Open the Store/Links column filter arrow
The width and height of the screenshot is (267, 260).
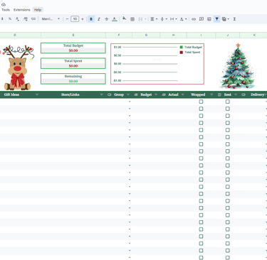101,94
